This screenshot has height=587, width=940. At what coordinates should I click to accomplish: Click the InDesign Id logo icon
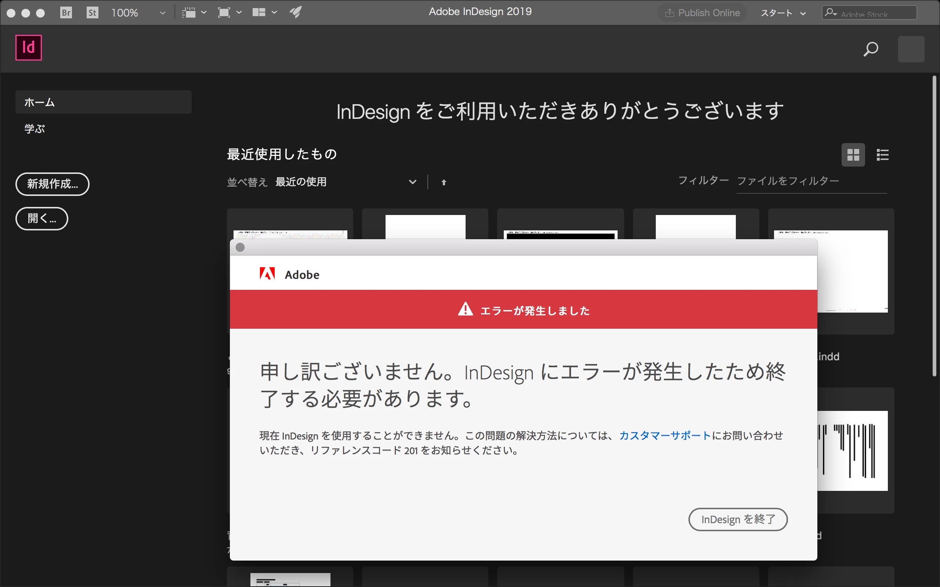click(x=29, y=48)
